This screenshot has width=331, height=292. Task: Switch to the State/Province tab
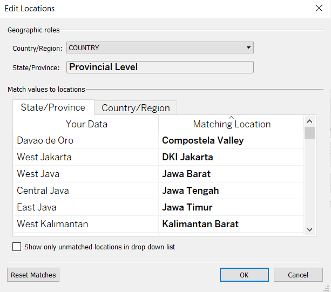tap(53, 107)
